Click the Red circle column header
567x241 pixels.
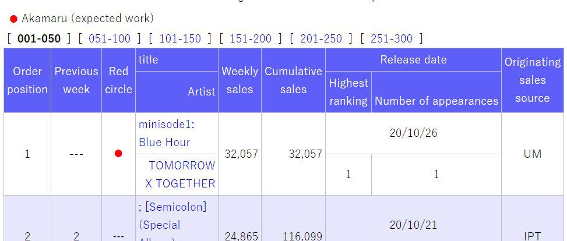(118, 80)
